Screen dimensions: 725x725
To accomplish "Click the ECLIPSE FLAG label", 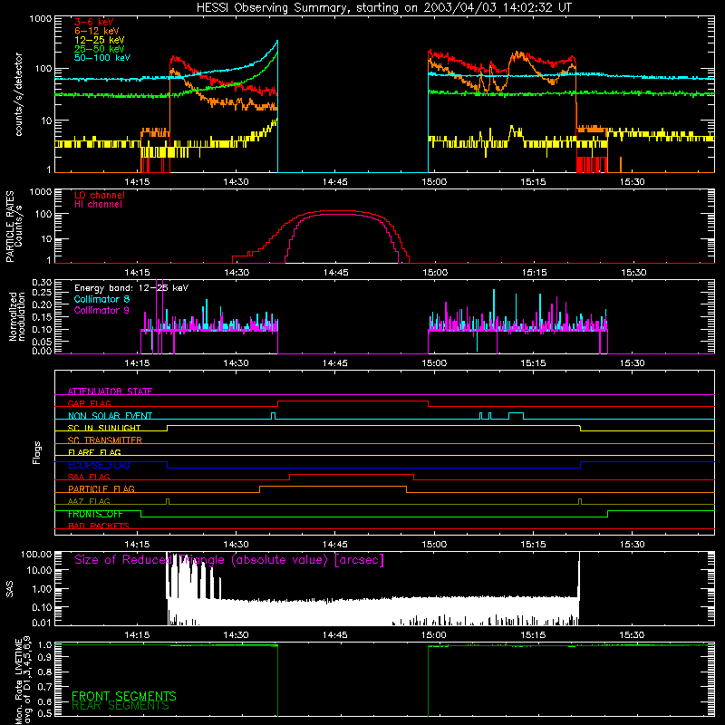I will click(99, 465).
